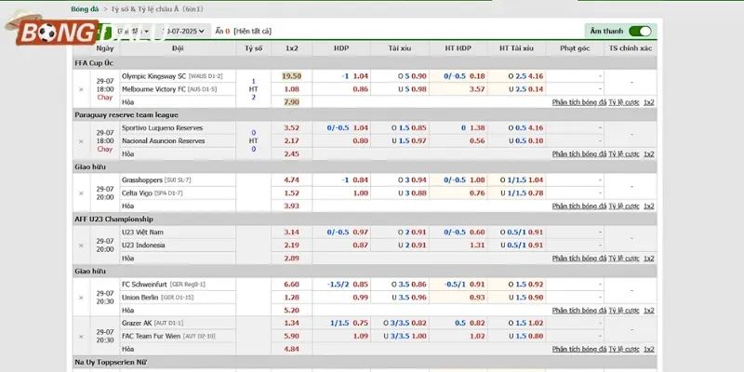Open Phân tích bóng đá for FFA Cup match
Screen dimensions: 744x372
click(579, 102)
